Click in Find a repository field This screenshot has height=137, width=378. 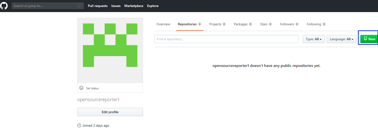tap(227, 39)
